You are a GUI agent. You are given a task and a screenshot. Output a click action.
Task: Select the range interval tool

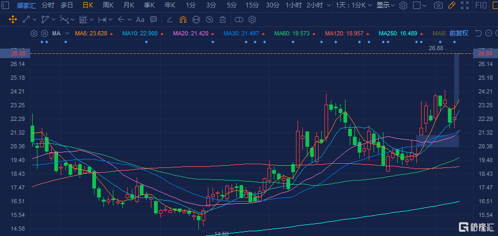coord(102,20)
